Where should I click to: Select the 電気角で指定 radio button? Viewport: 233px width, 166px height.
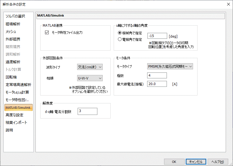point(120,40)
